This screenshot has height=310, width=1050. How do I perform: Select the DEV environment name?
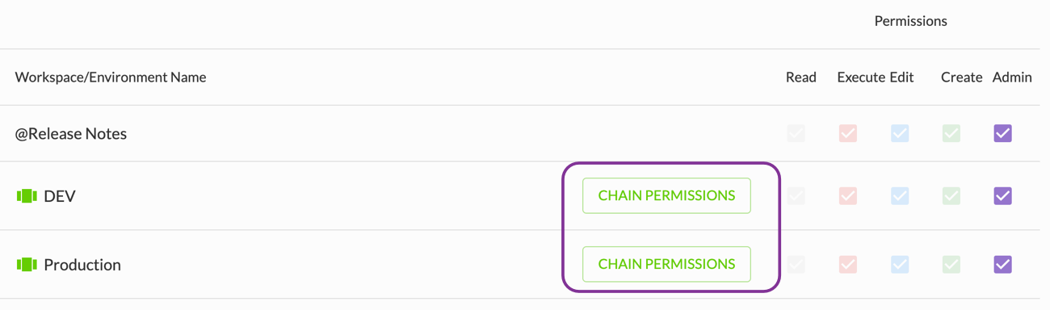pyautogui.click(x=60, y=196)
